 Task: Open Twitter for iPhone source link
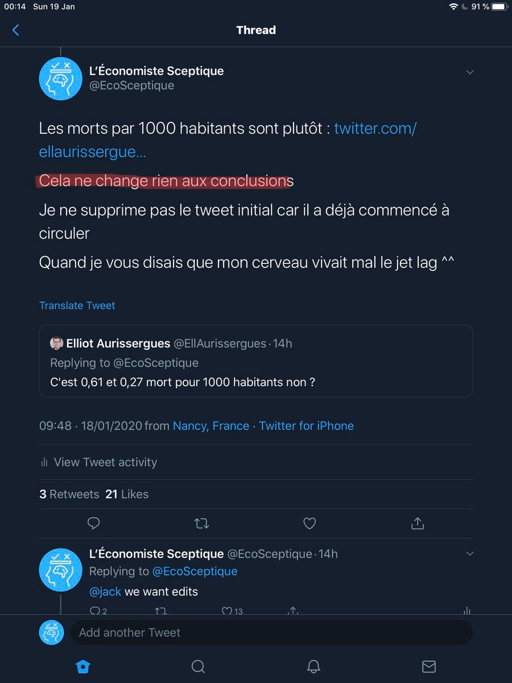306,426
